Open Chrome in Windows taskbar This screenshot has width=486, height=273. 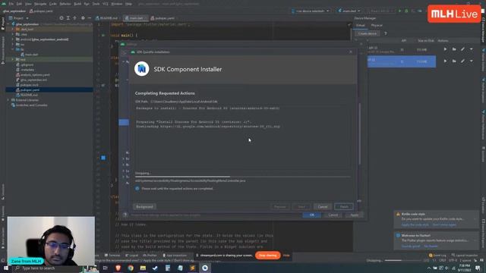pos(131,268)
